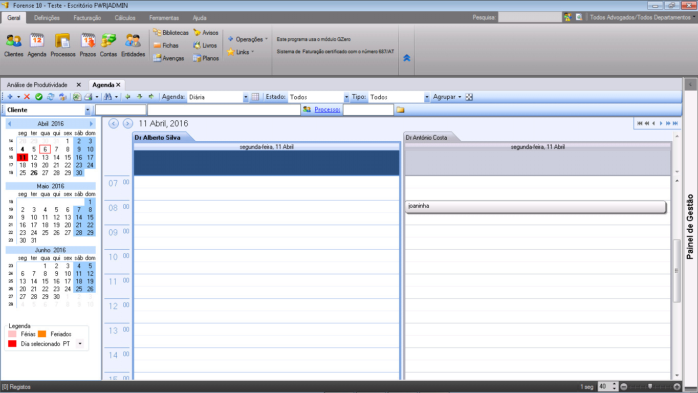Click the Processo link

pos(328,110)
